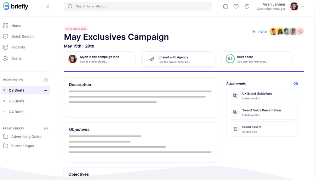Click See all stakeholders link
Screen dimensions: 315x180
click(x=94, y=62)
